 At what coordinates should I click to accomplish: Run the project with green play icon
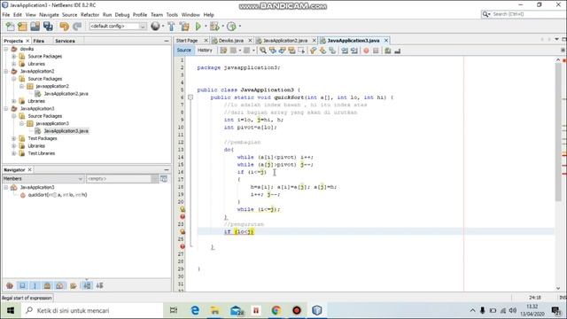[x=198, y=27]
